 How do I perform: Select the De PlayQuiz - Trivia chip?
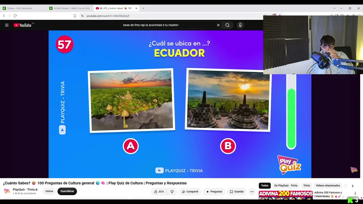tap(286, 186)
